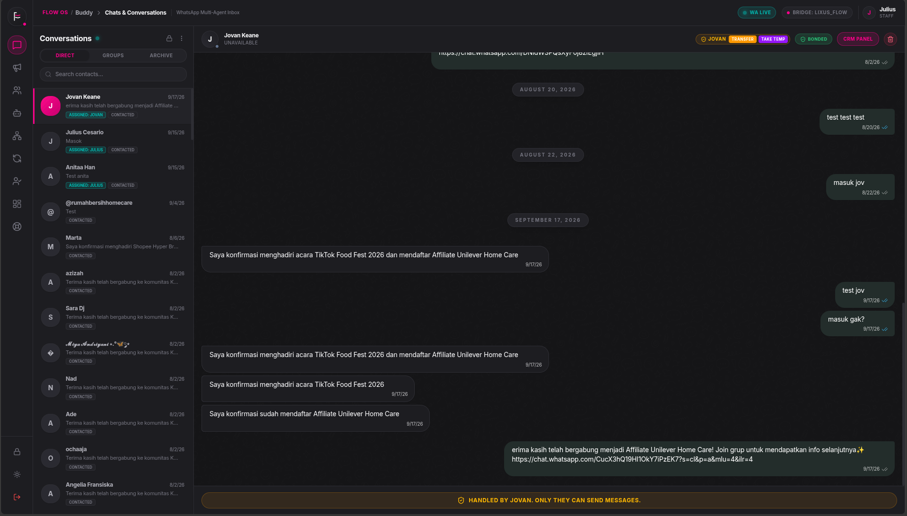Open the robot bot icon in sidebar
The height and width of the screenshot is (516, 907).
pos(17,113)
